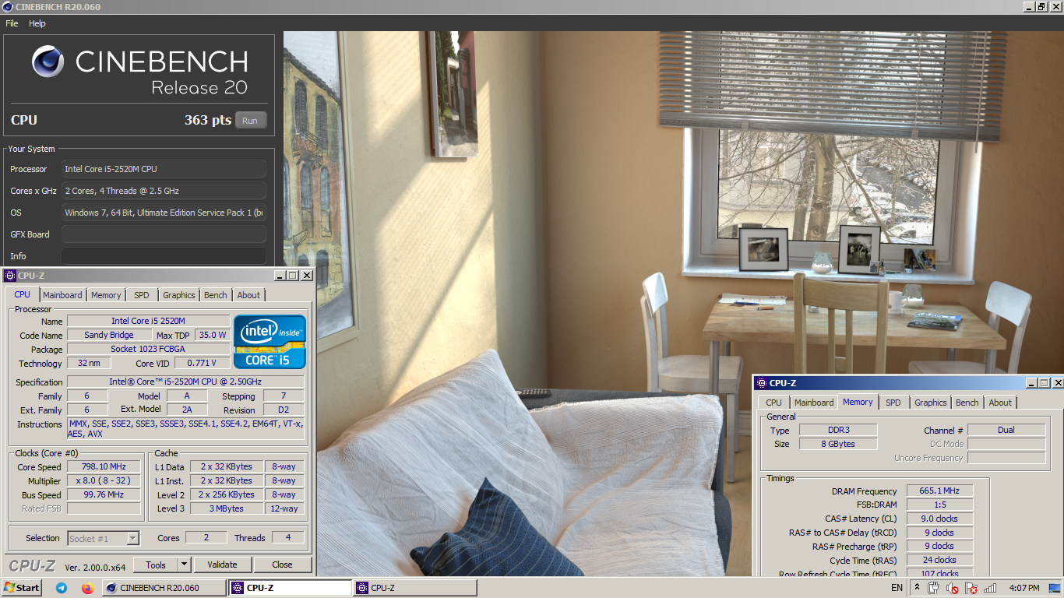Click the 363 pts CPU score

coord(208,120)
